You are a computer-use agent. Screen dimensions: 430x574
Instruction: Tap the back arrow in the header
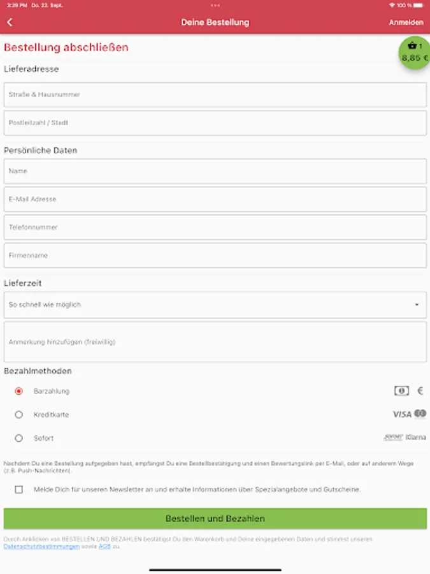10,21
